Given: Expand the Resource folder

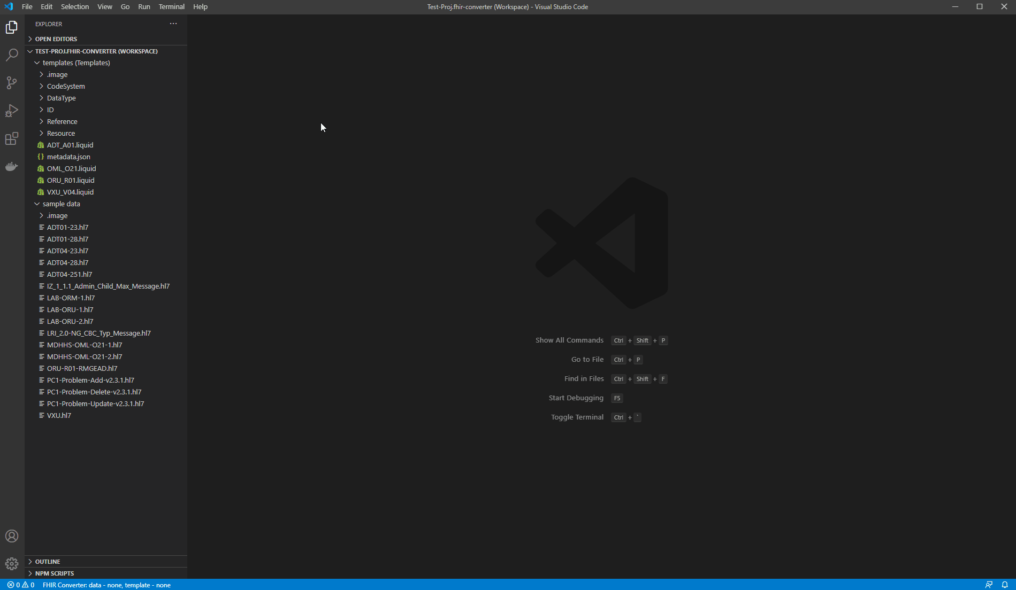Looking at the screenshot, I should click(106, 133).
